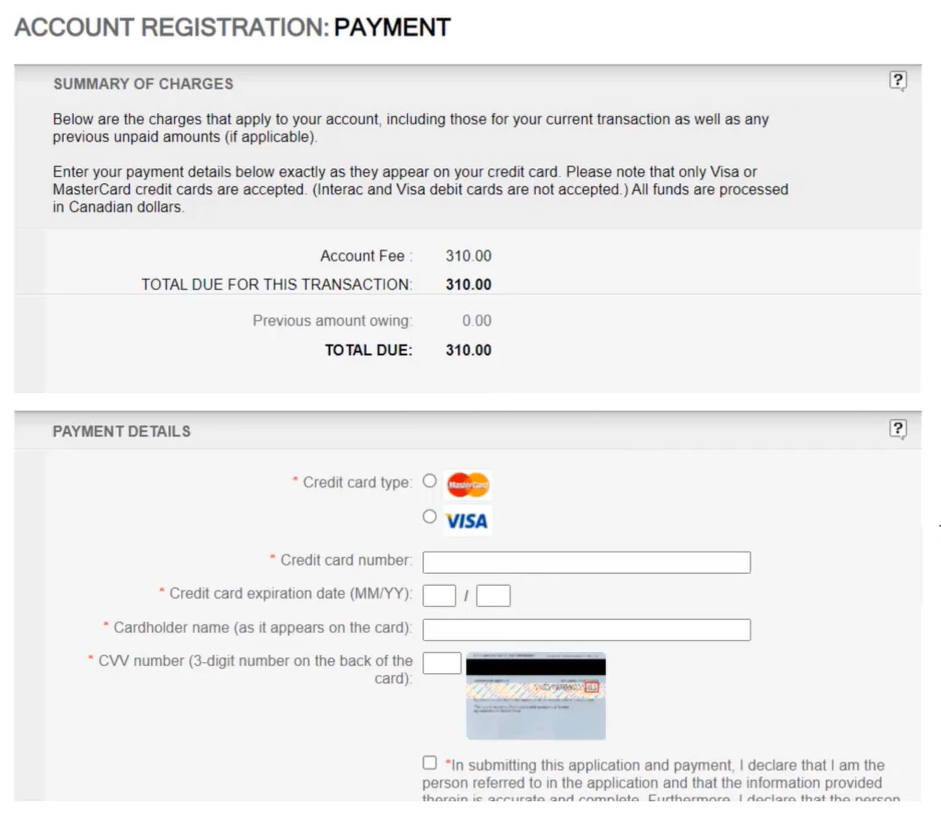941x815 pixels.
Task: Click the Summary of Charges heading
Action: (143, 84)
